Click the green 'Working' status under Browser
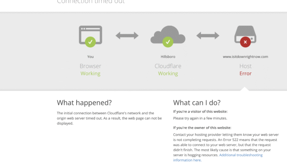This screenshot has width=287, height=164. coord(91,73)
